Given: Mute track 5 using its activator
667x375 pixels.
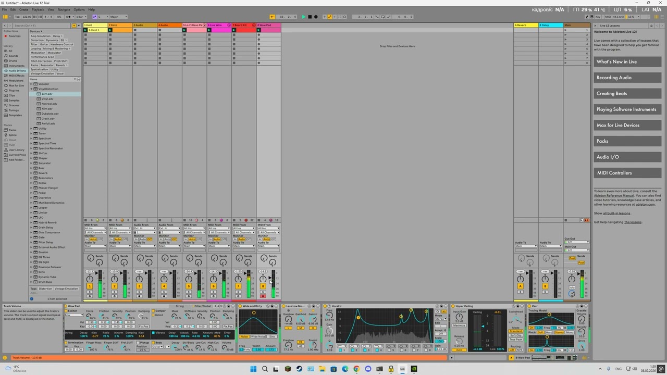Looking at the screenshot, I should (189, 286).
